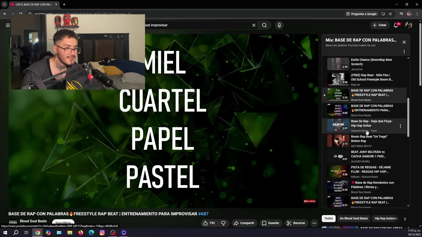Screen dimensions: 422x237
Task: Select De Blood Soul Beats chip
Action: (x=354, y=218)
